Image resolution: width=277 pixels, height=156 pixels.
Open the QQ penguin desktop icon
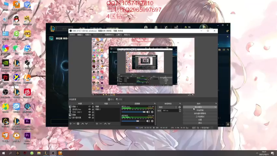pos(16,20)
